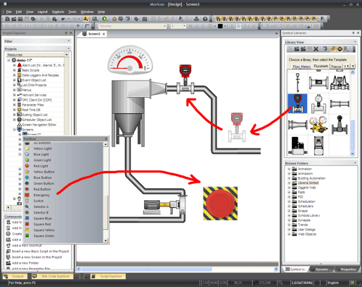This screenshot has width=362, height=287.
Task: Click Insert a new Screen in the Project
Action: [x=37, y=257]
